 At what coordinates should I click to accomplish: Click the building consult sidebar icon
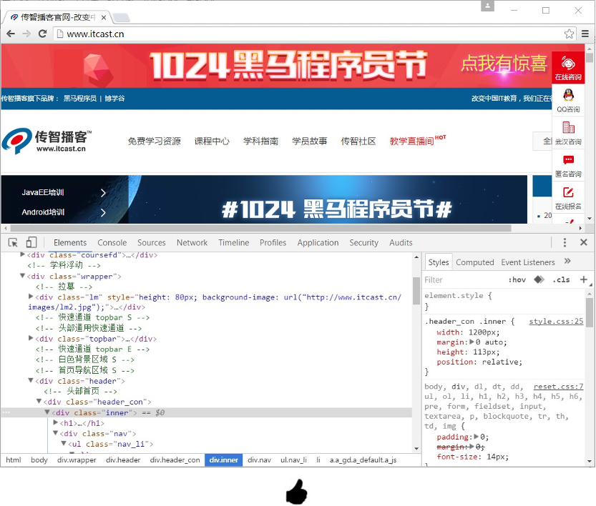[x=568, y=133]
